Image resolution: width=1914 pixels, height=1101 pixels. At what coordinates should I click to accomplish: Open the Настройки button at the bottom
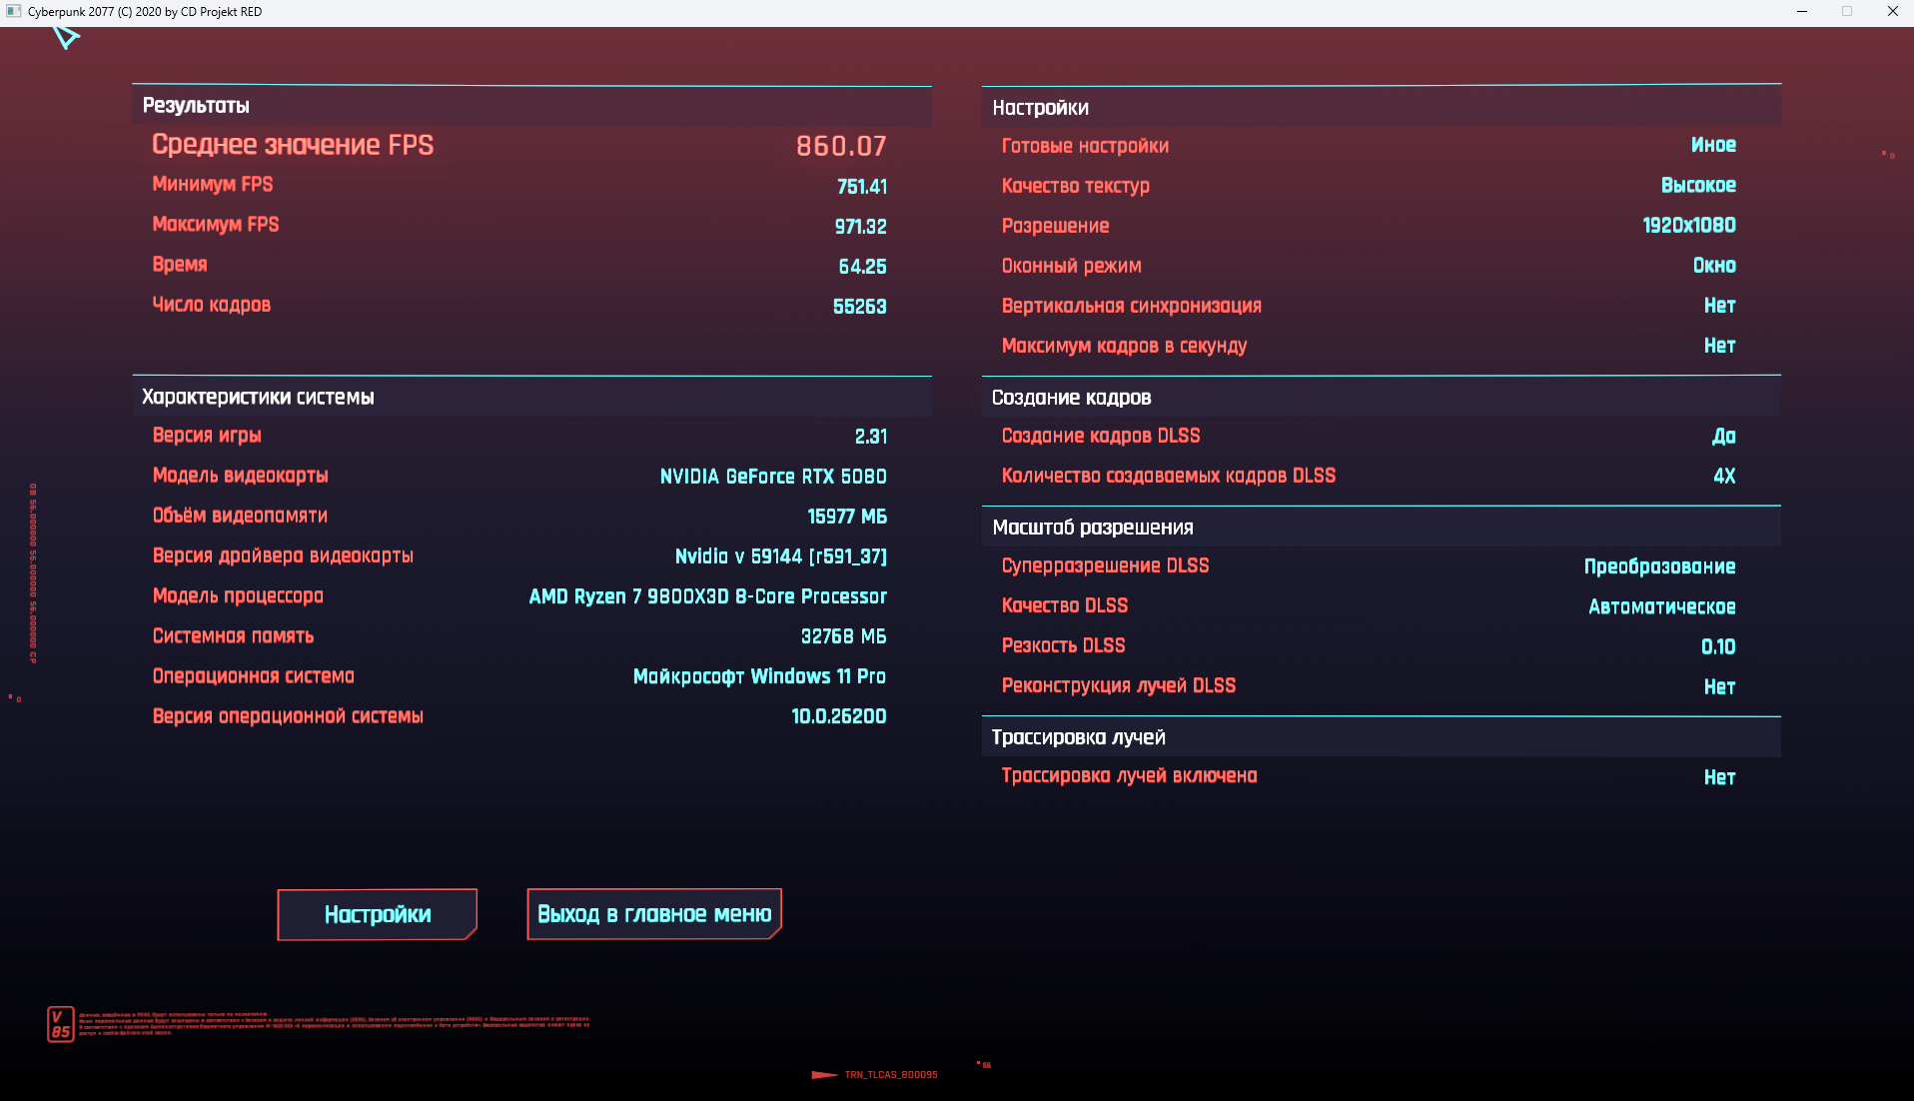pos(377,914)
